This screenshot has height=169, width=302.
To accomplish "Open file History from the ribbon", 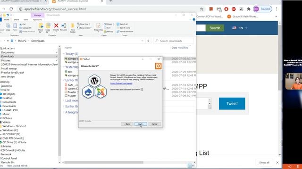I will click(x=109, y=31).
